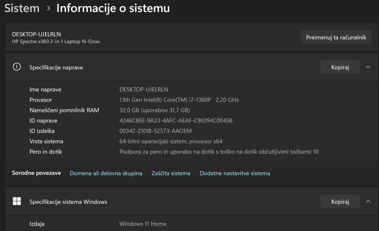Collapse the Specifikacije sistema Windows chevron

pos(368,201)
